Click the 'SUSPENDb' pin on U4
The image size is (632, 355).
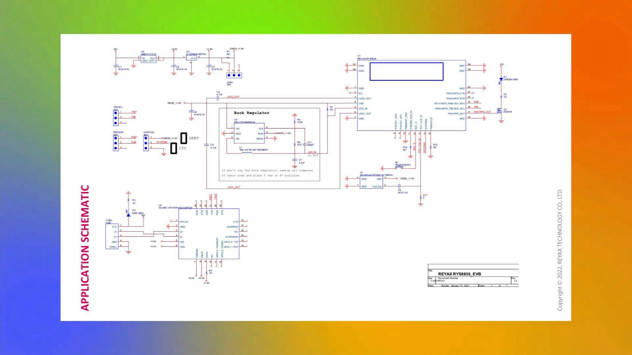coord(232,237)
